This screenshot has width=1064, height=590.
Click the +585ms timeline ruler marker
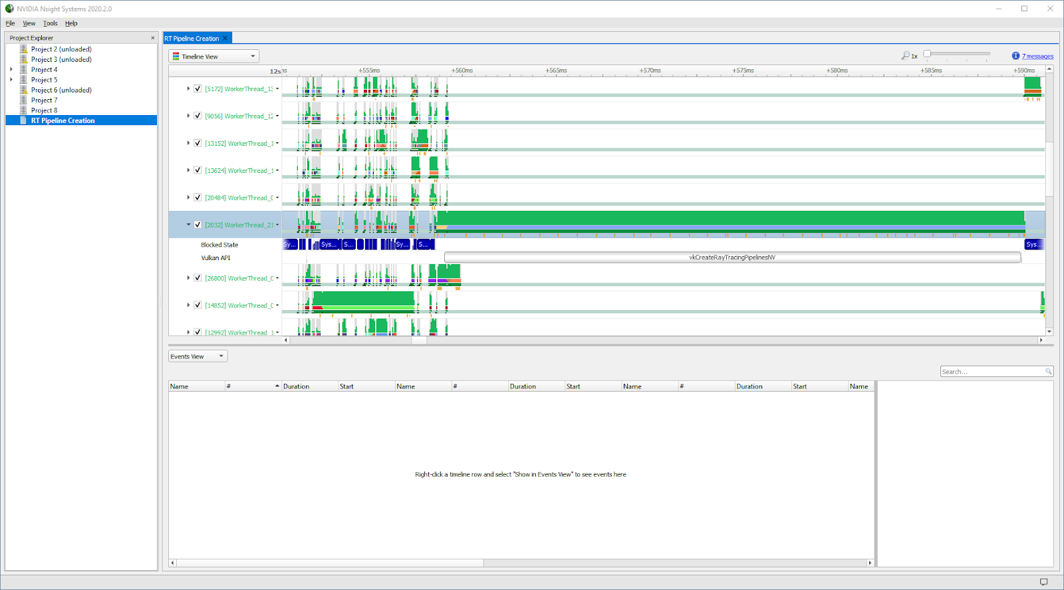pos(931,71)
